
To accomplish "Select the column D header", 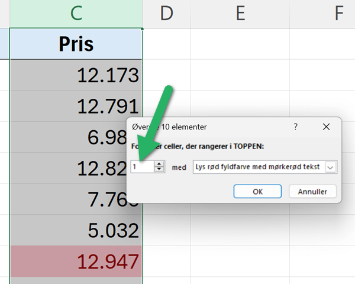I will (167, 13).
